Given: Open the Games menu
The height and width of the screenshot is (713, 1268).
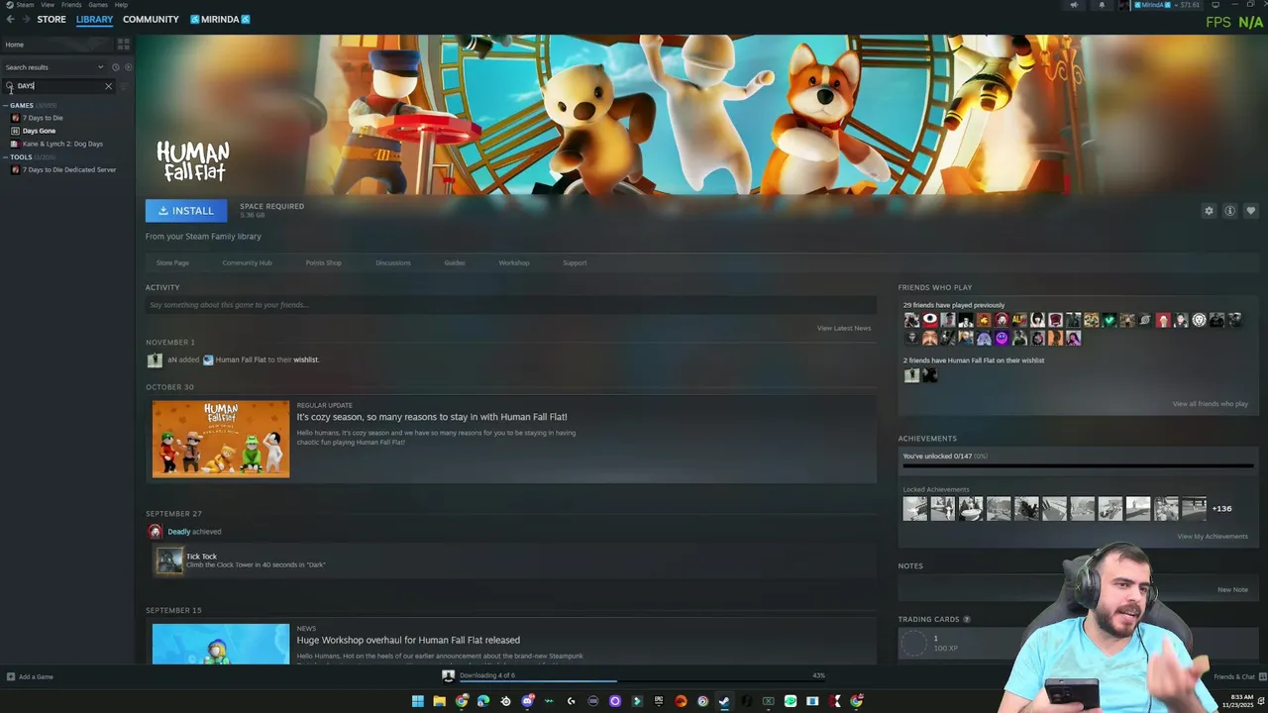Looking at the screenshot, I should (x=98, y=5).
